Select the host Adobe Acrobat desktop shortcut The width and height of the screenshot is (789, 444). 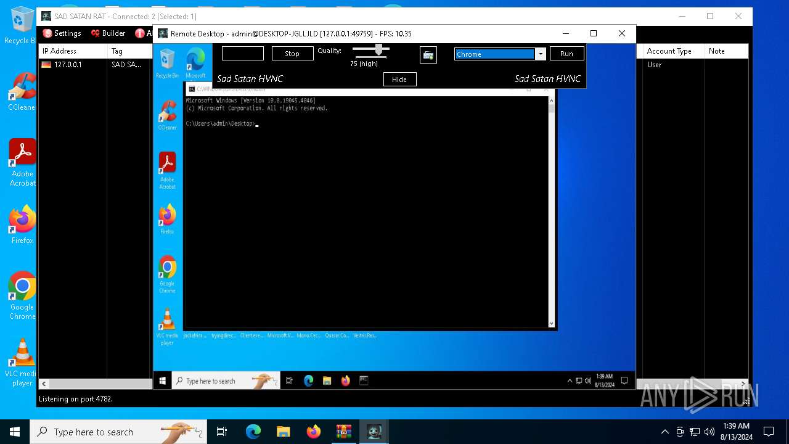[x=22, y=163]
